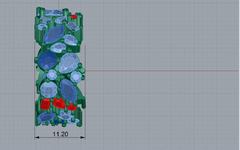Select the red pear-shaped gem
240x150 pixels.
coord(60,103)
